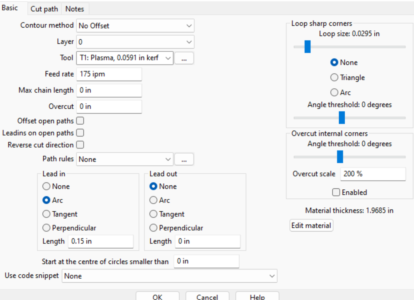Image resolution: width=414 pixels, height=300 pixels.
Task: Click in the Feed rate field
Action: (x=109, y=74)
